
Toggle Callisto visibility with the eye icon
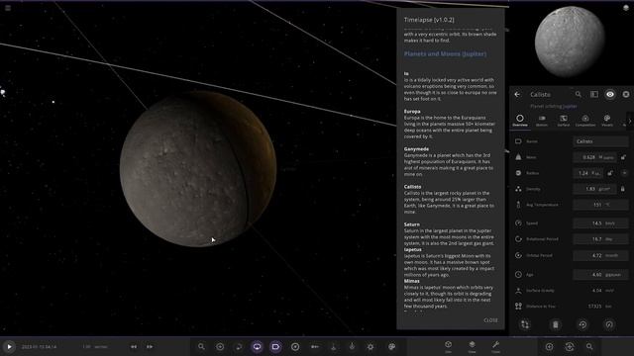pyautogui.click(x=610, y=94)
